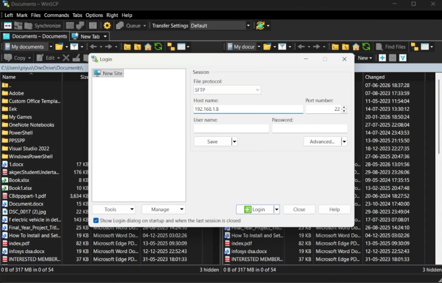This screenshot has width=442, height=283.
Task: Increase port number with the up stepper arrow
Action: [344, 107]
